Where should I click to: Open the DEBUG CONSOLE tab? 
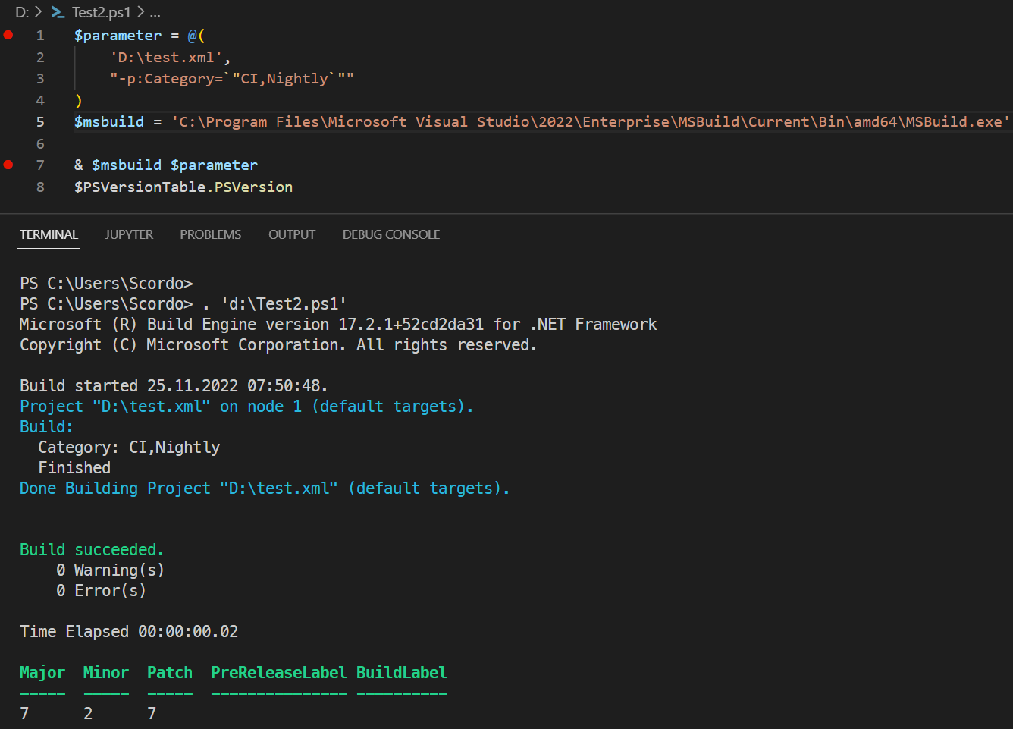(x=390, y=234)
